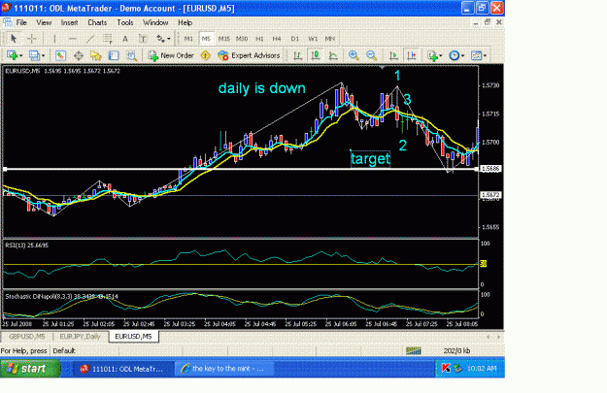Click the Kaspersky tray icon
Screen dimensions: 607x393
[446, 368]
